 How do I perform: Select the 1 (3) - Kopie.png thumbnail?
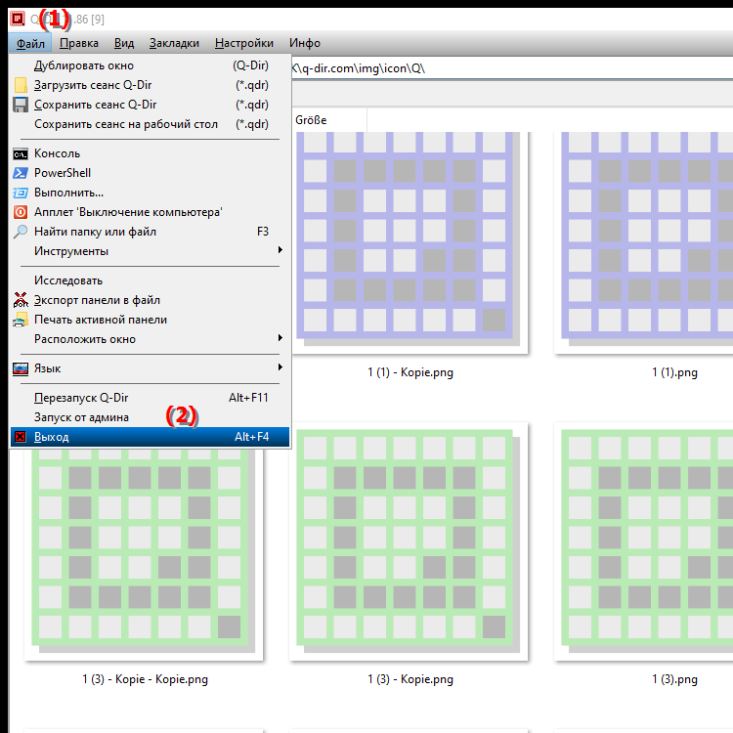[409, 542]
